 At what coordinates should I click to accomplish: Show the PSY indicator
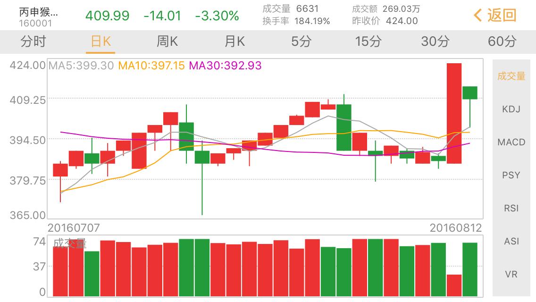point(511,175)
